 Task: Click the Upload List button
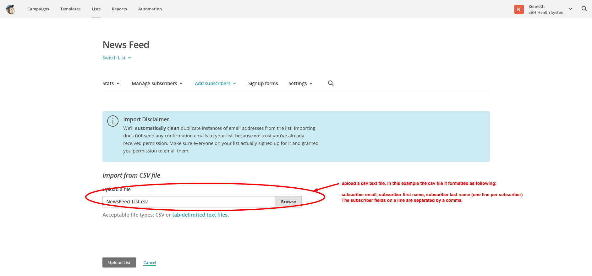pos(119,262)
